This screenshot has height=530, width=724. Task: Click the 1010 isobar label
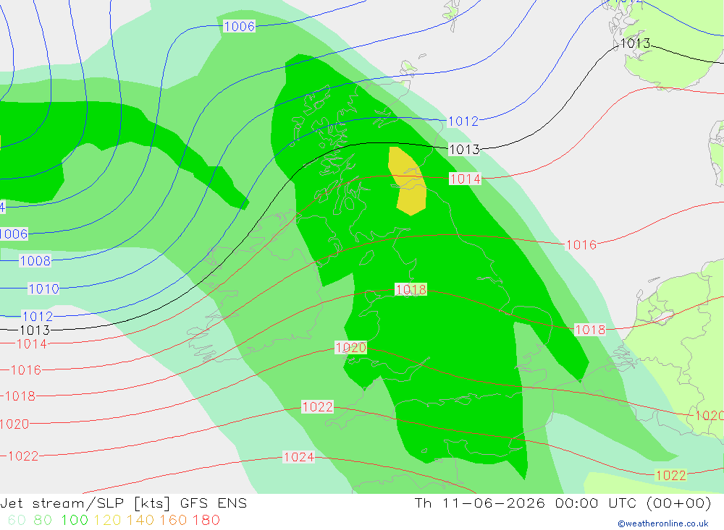tap(44, 288)
